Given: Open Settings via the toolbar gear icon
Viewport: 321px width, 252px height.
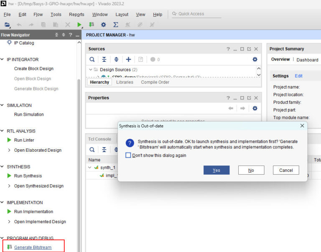Looking at the screenshot, I should (x=104, y=25).
